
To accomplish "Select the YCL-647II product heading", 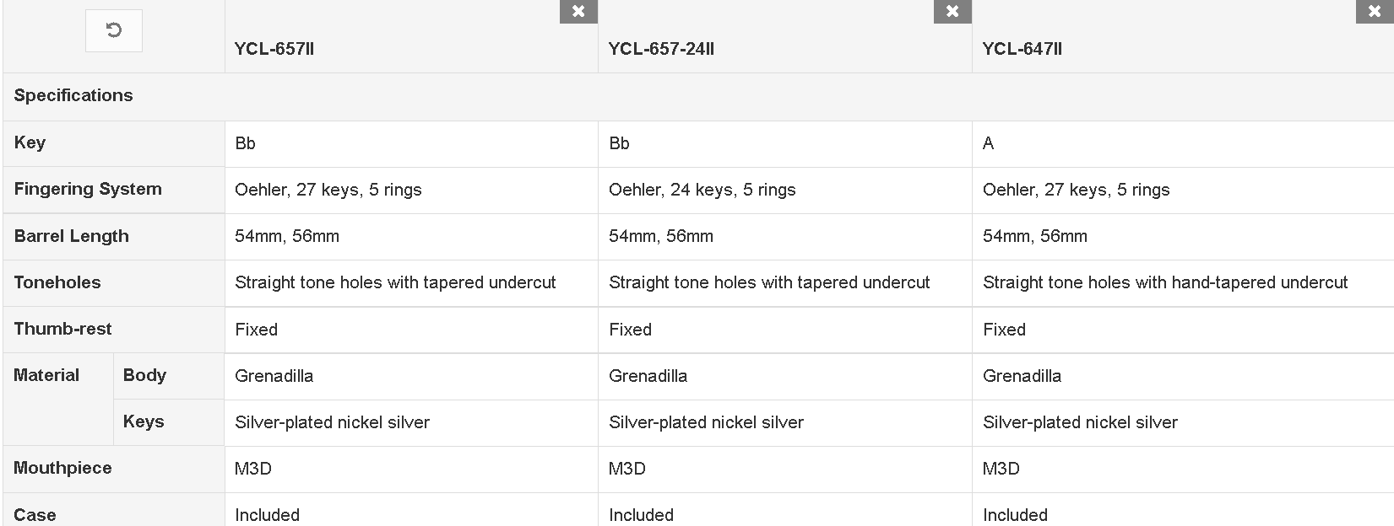I will tap(1022, 49).
